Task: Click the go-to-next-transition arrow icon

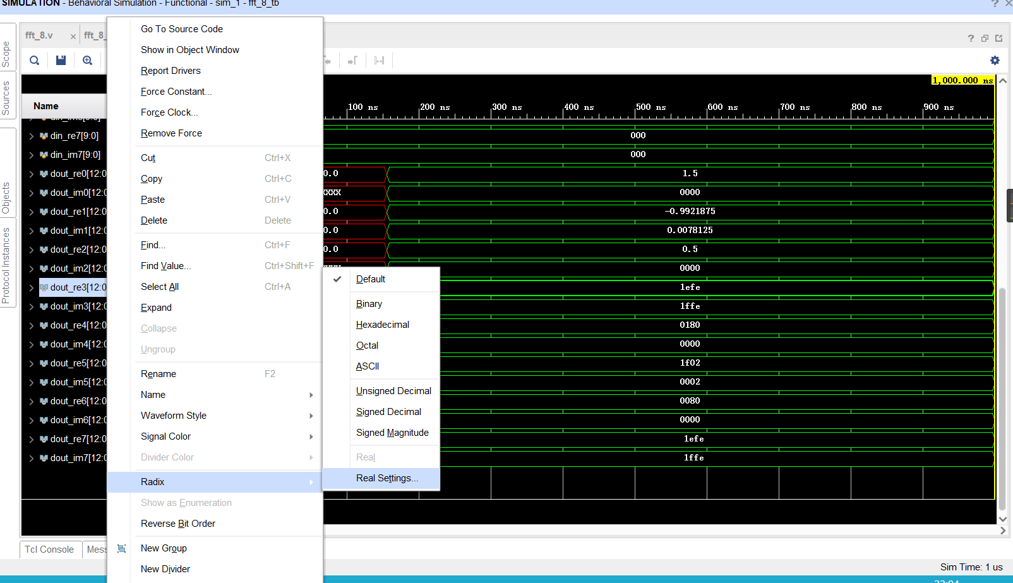Action: tap(352, 60)
